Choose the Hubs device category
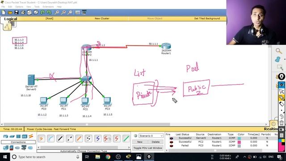This screenshot has height=161, width=286. click(18, 136)
